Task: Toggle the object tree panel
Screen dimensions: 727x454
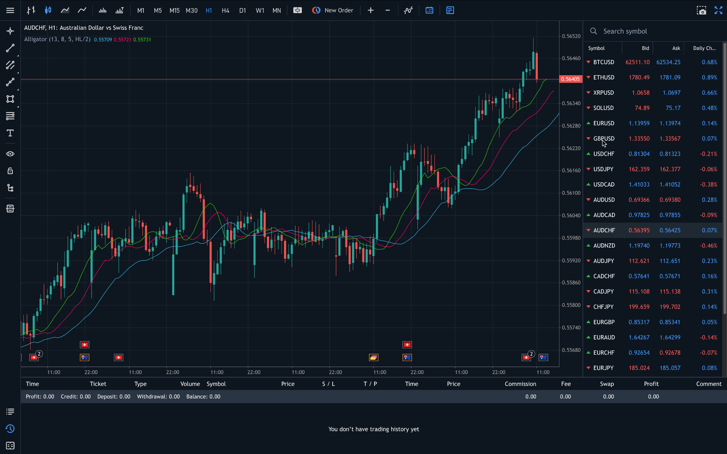Action: click(x=10, y=188)
